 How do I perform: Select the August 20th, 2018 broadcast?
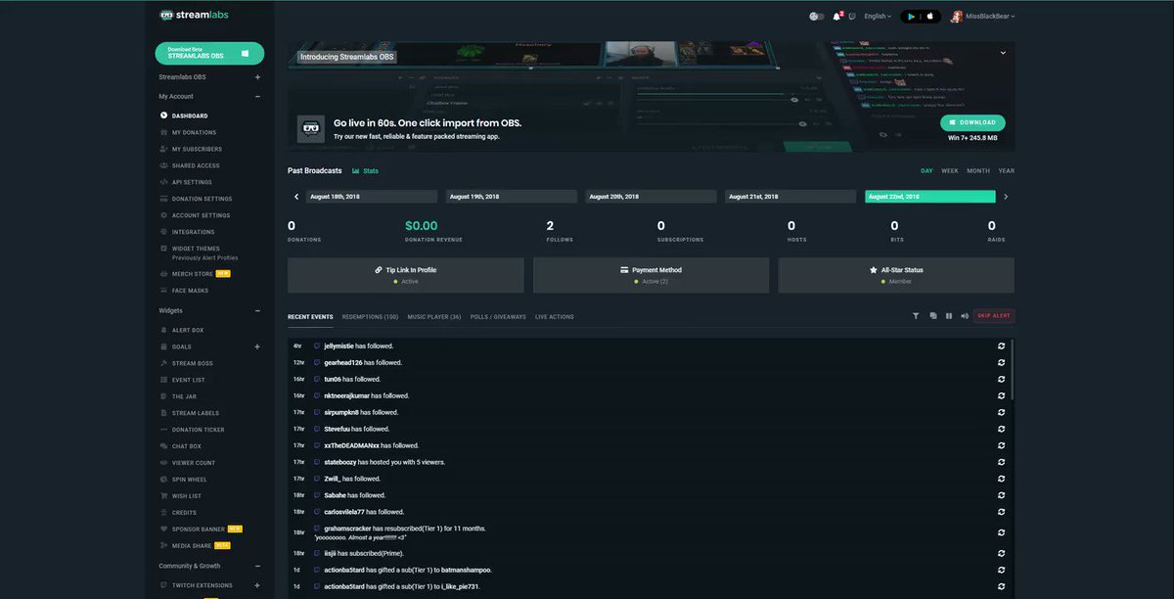pyautogui.click(x=651, y=197)
